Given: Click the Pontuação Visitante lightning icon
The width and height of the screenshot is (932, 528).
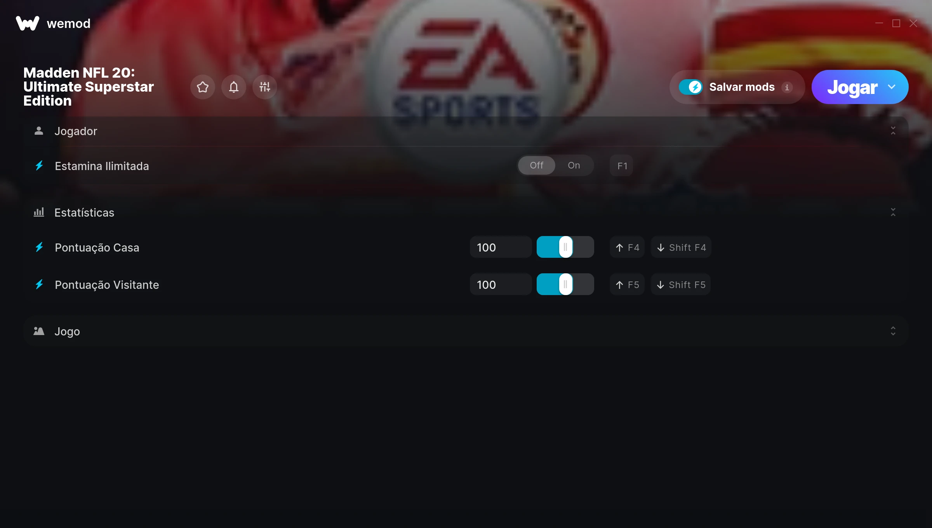Looking at the screenshot, I should point(39,285).
